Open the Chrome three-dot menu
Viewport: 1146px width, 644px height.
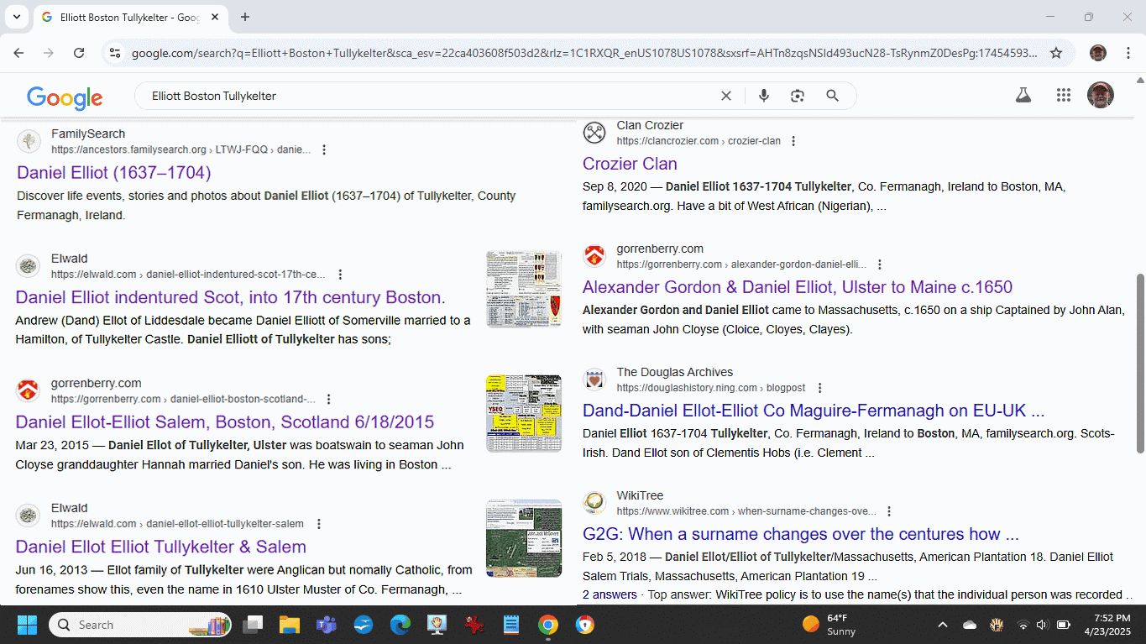click(x=1127, y=53)
